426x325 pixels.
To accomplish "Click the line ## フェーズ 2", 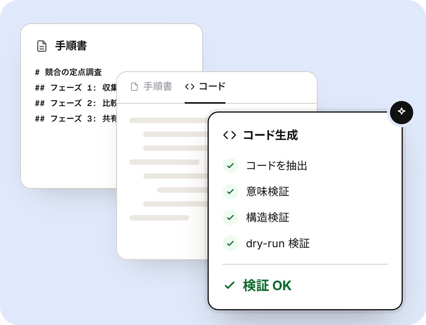I will click(x=76, y=103).
